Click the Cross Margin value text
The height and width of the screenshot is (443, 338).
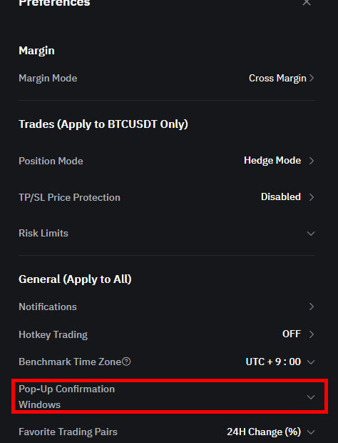(x=277, y=79)
